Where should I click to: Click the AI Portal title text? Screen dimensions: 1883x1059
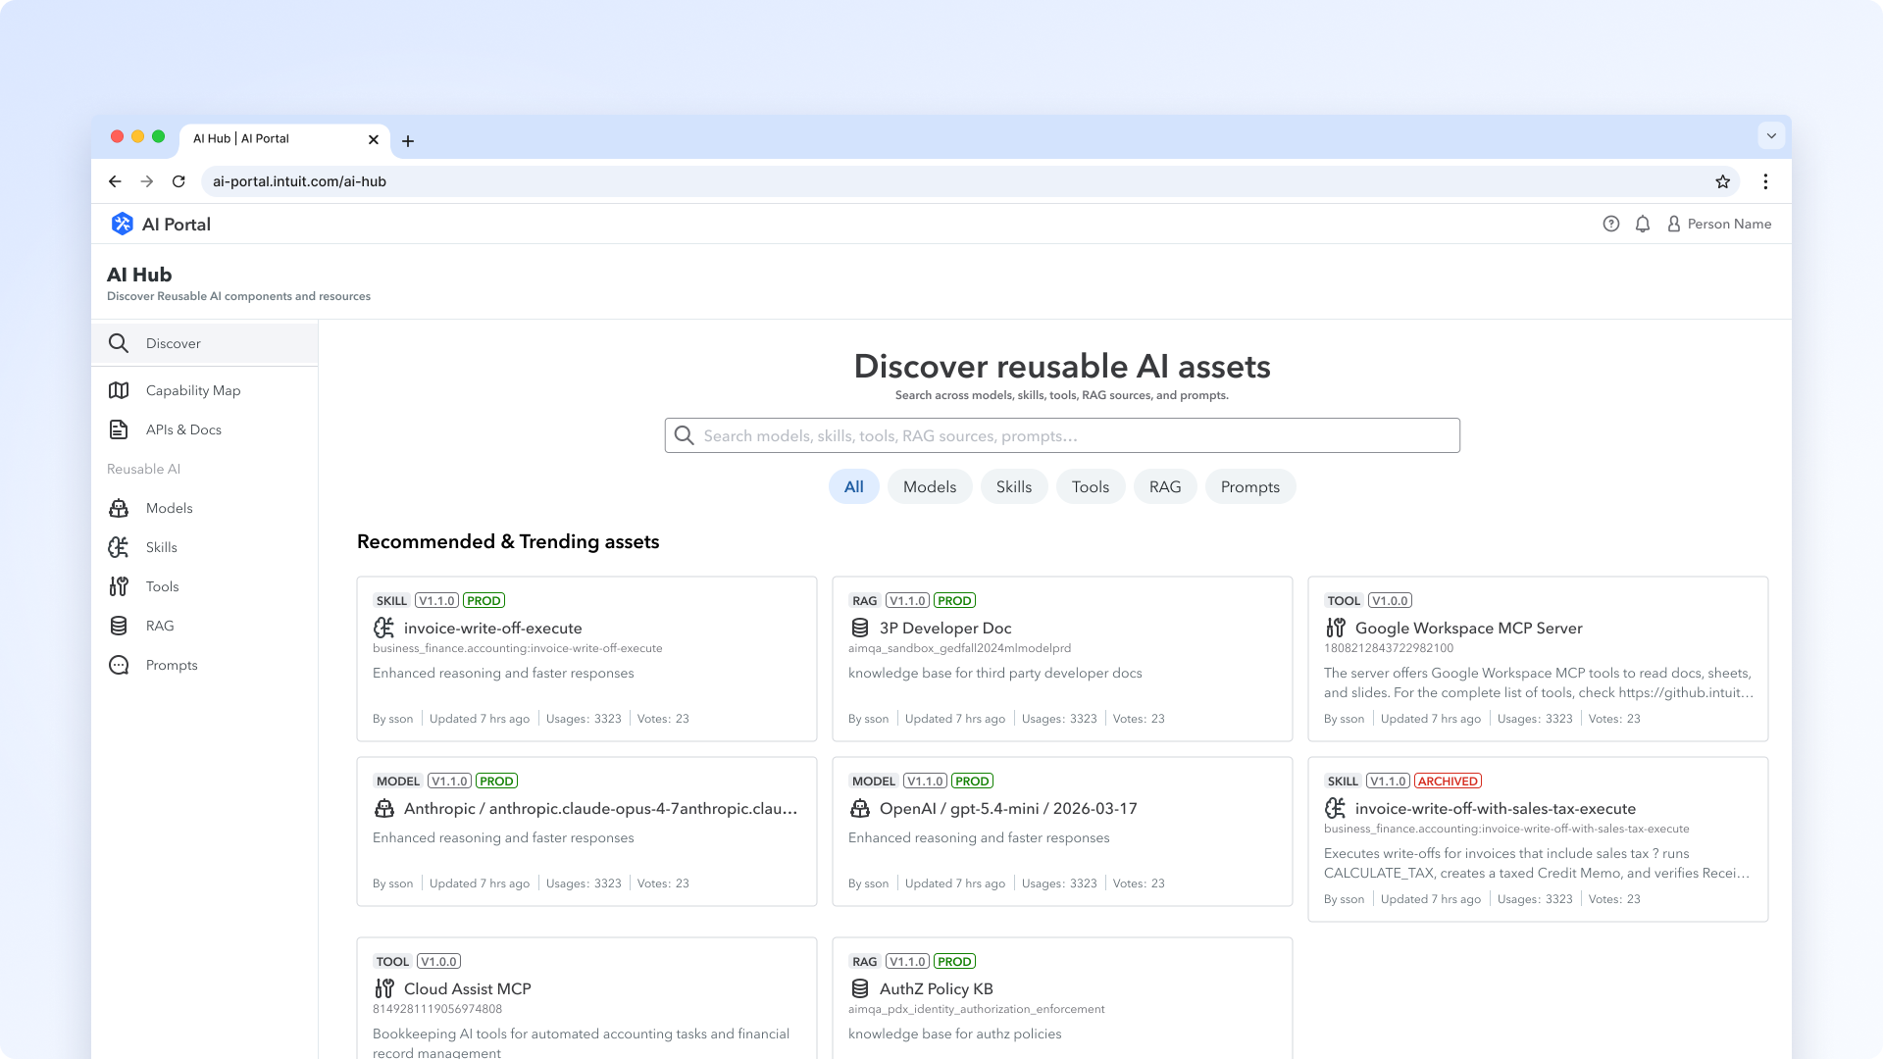(177, 224)
